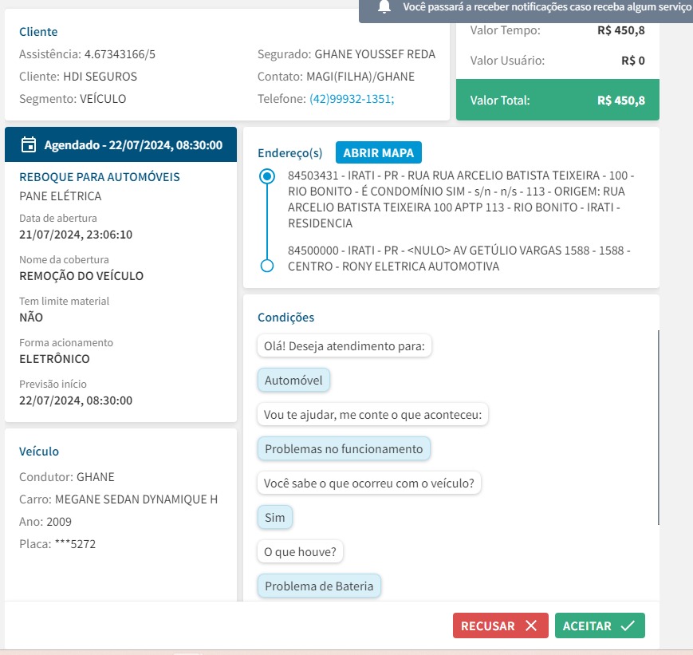Click the REBOQUE PARA AUTOMÓVEIS service title

100,177
